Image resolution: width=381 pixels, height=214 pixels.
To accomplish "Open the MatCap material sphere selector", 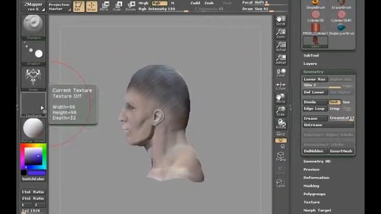I will tap(33, 130).
